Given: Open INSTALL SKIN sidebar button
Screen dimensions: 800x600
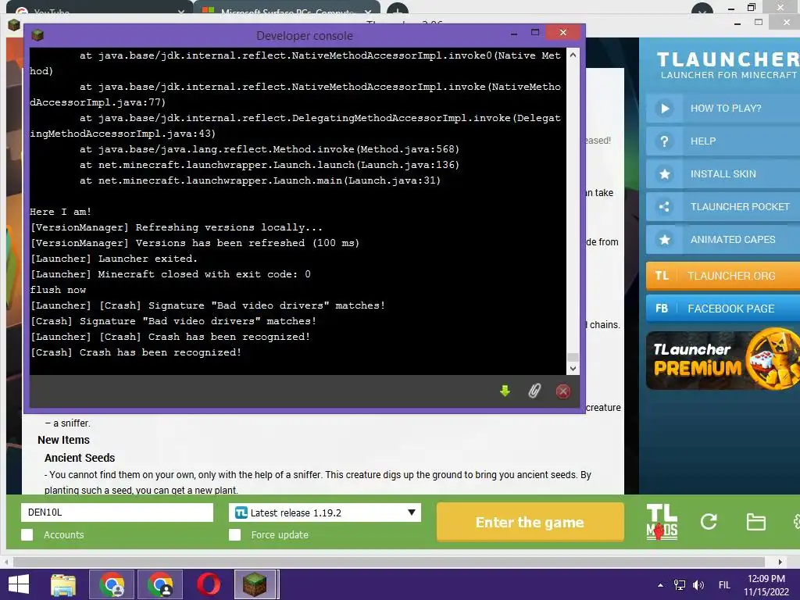Looking at the screenshot, I should 723,174.
